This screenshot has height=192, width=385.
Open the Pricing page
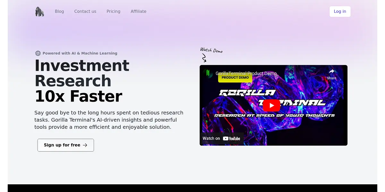coord(113,12)
